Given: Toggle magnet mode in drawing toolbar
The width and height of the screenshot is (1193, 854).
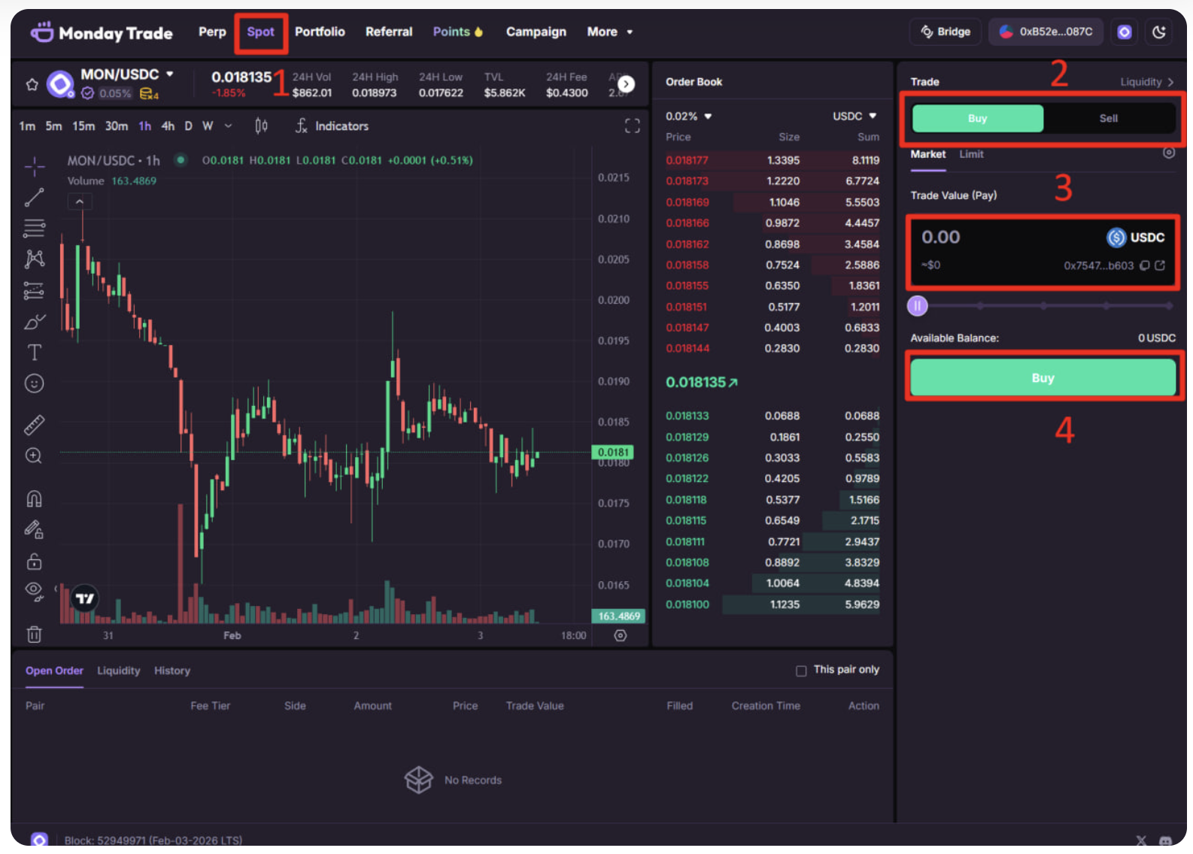Looking at the screenshot, I should click(x=35, y=498).
